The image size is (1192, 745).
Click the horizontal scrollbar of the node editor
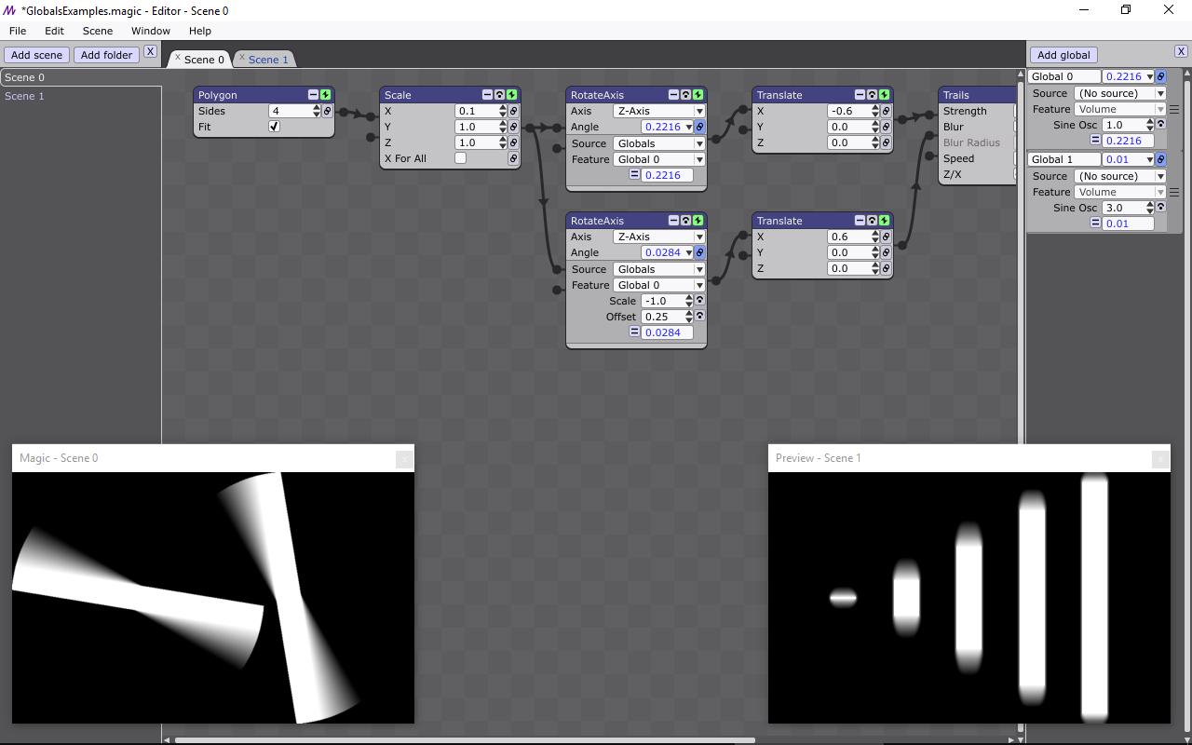point(465,740)
